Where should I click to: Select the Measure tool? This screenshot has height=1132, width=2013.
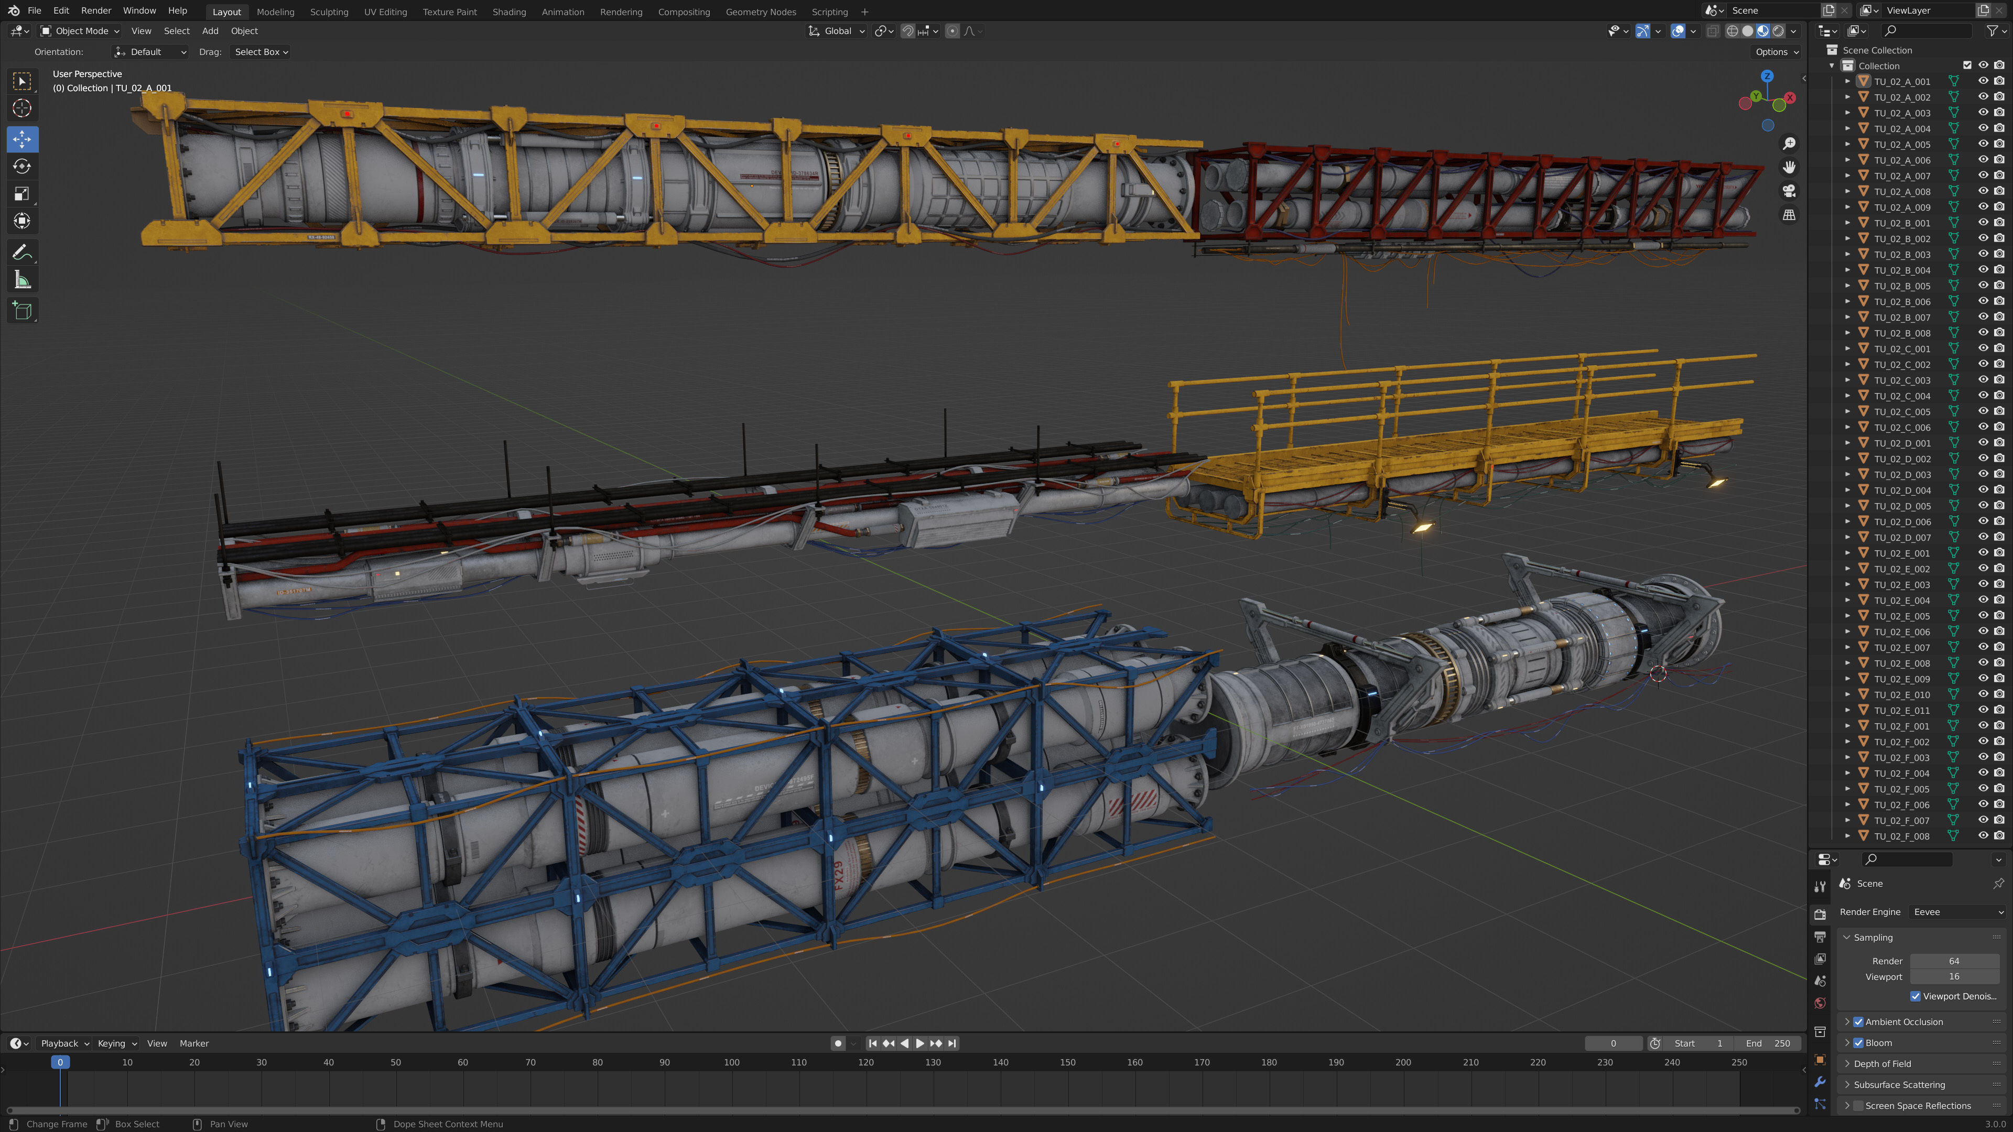click(22, 280)
